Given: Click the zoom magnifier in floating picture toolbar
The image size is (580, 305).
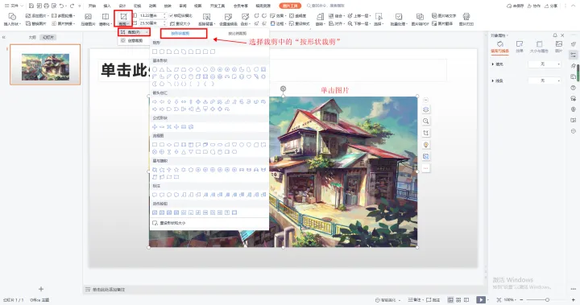Looking at the screenshot, I should [426, 121].
